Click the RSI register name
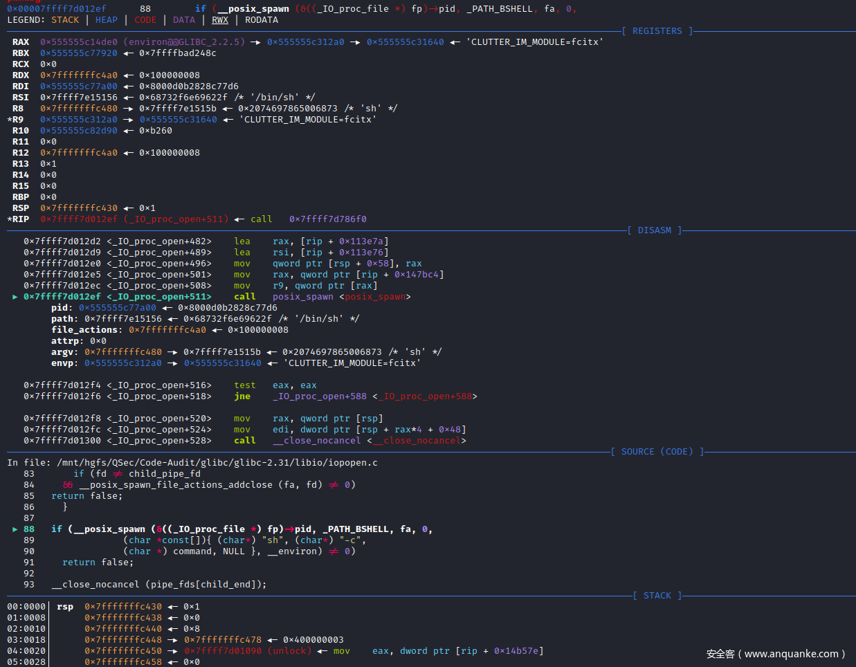The width and height of the screenshot is (856, 667). [x=21, y=98]
